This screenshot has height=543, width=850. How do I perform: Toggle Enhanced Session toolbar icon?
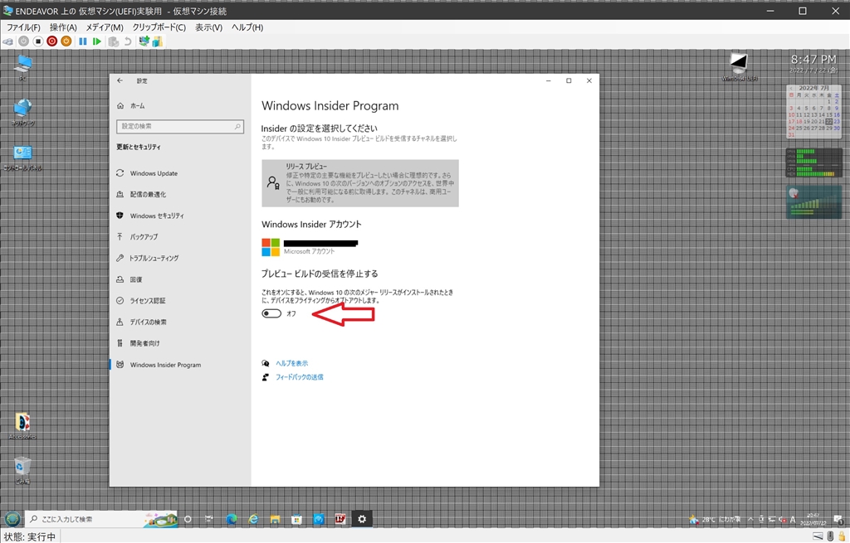click(144, 41)
